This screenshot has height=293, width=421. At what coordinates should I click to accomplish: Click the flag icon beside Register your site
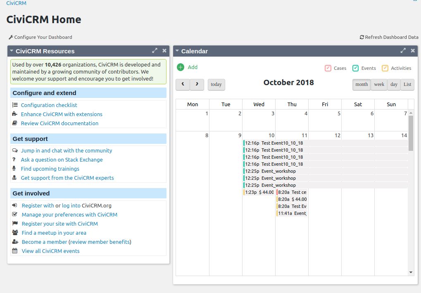[15, 224]
